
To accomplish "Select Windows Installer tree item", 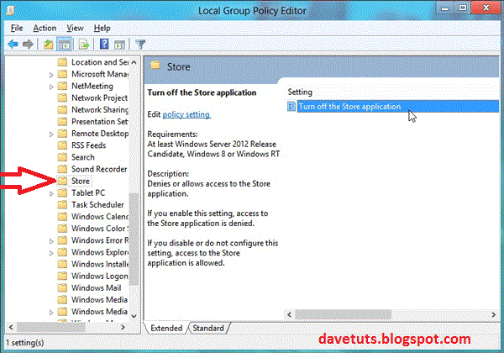I will [x=100, y=264].
